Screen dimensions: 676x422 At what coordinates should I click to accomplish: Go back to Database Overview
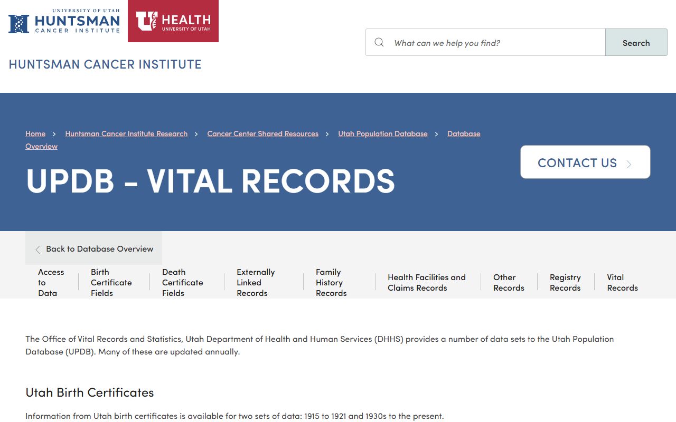[x=93, y=249]
